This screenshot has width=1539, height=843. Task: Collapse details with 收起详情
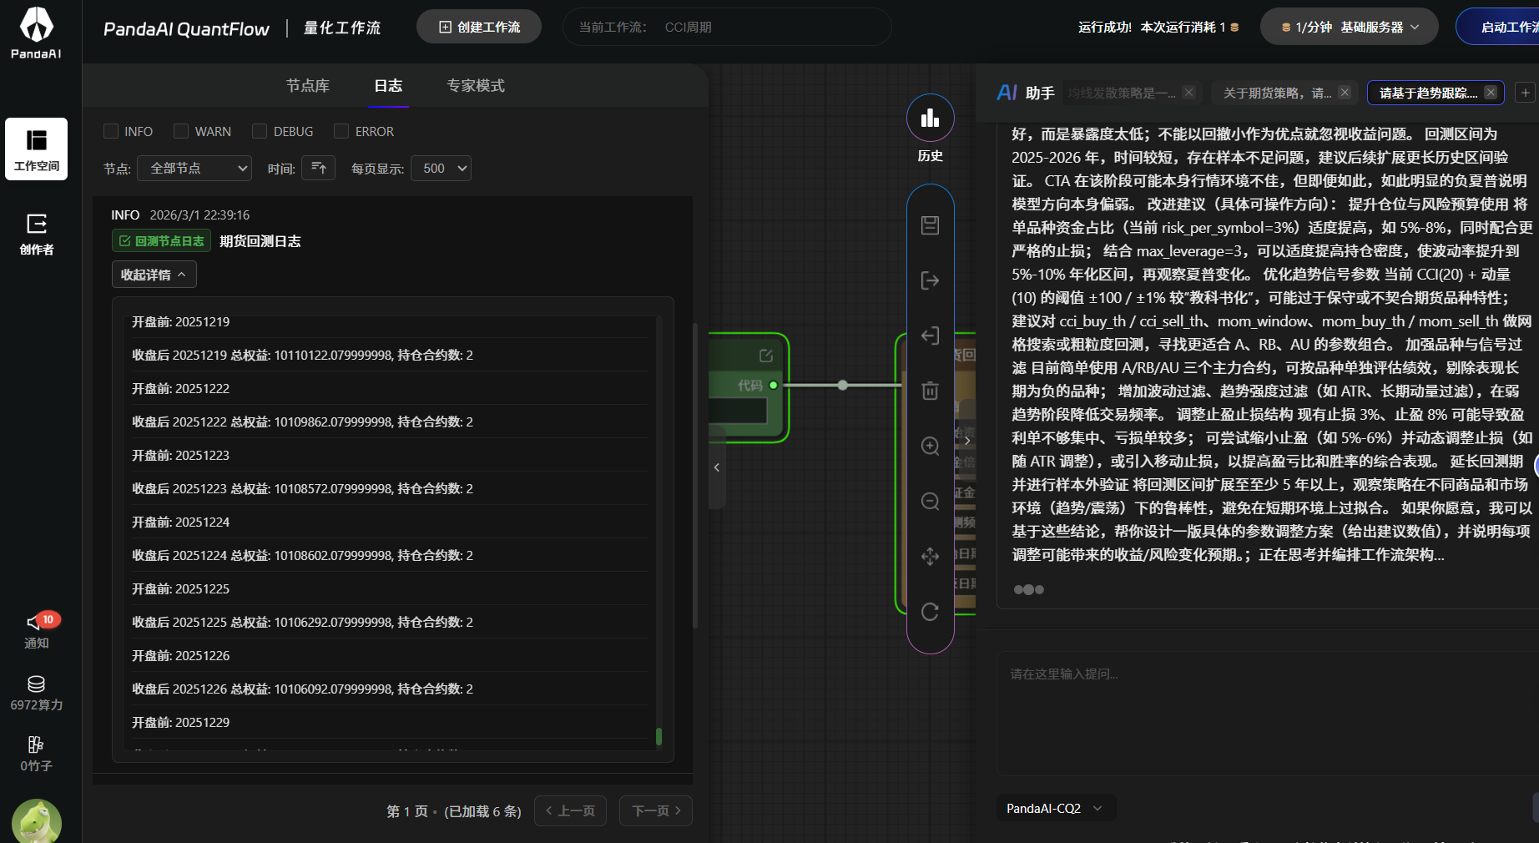[x=154, y=275]
